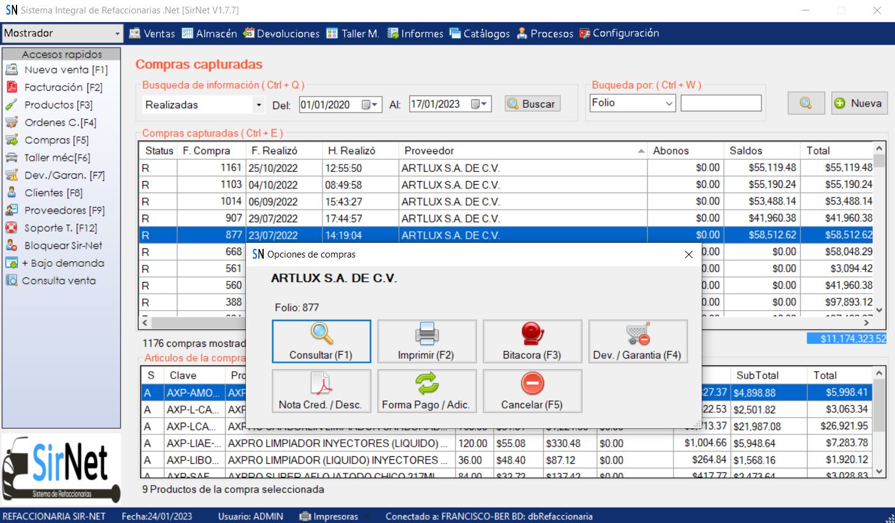
Task: Open the Taller M. menu
Action: [x=353, y=34]
